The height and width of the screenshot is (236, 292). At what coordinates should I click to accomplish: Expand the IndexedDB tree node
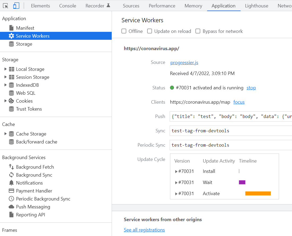coord(5,85)
